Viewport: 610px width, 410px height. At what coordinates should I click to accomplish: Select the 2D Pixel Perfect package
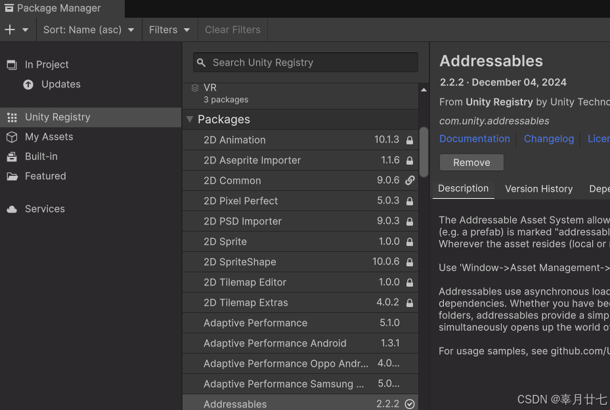coord(300,201)
